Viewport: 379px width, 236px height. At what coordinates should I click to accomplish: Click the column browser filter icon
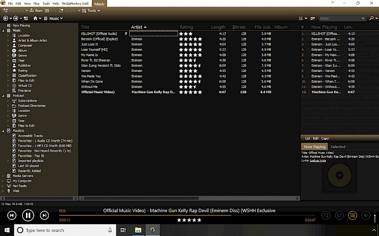tap(313, 18)
